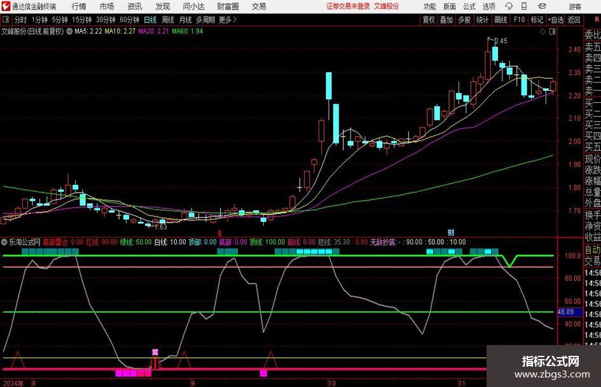
Task: Click the 标记 toolbar button
Action: click(537, 20)
